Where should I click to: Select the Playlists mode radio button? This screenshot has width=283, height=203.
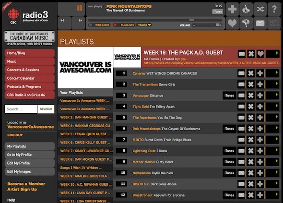115,25
